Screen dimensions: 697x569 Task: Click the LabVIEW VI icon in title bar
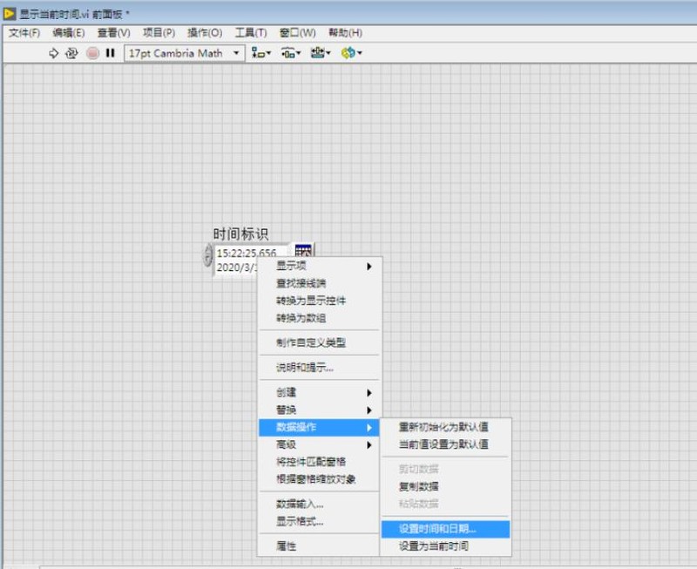tap(10, 14)
